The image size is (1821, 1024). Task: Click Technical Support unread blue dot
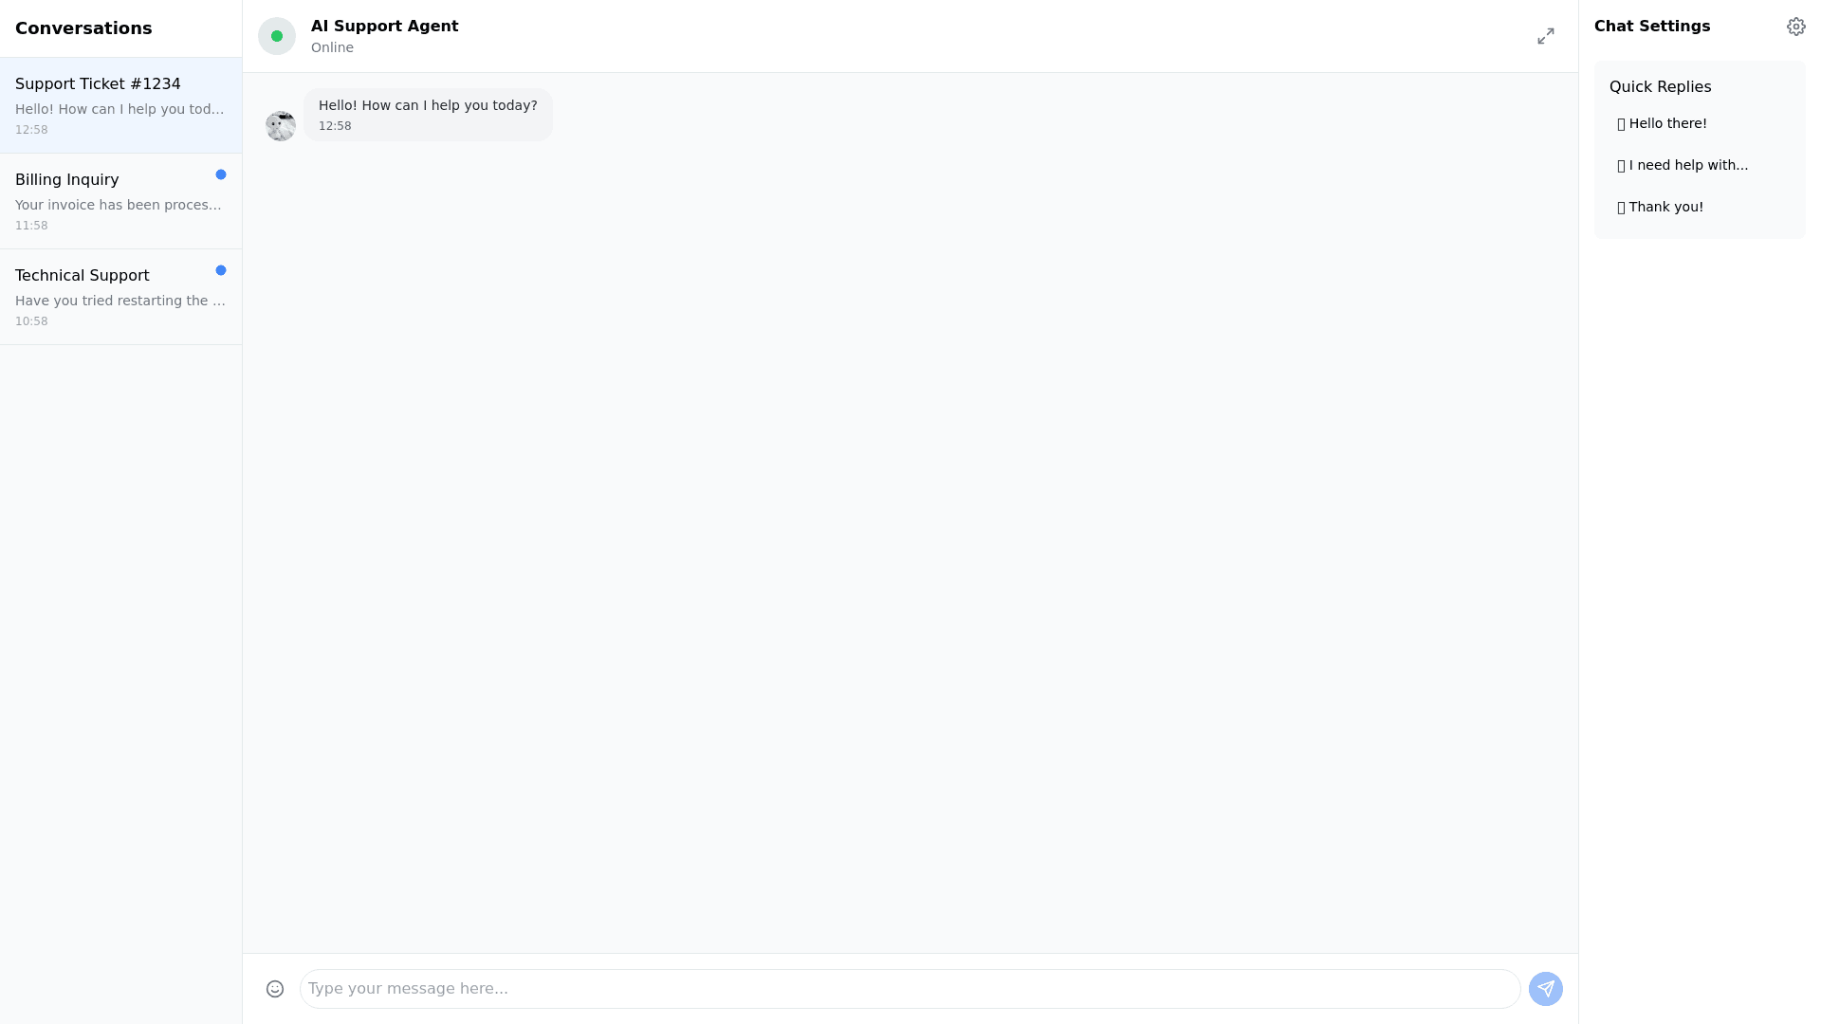(221, 270)
